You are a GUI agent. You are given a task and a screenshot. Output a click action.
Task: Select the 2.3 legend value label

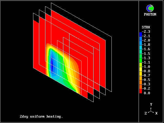pos(147,32)
